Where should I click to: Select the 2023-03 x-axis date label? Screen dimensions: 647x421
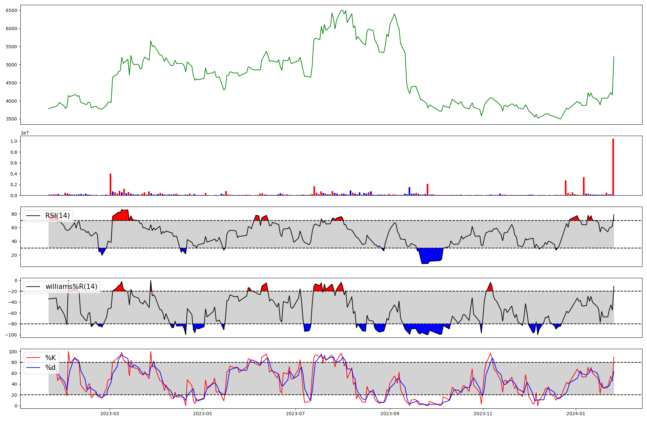click(x=110, y=414)
